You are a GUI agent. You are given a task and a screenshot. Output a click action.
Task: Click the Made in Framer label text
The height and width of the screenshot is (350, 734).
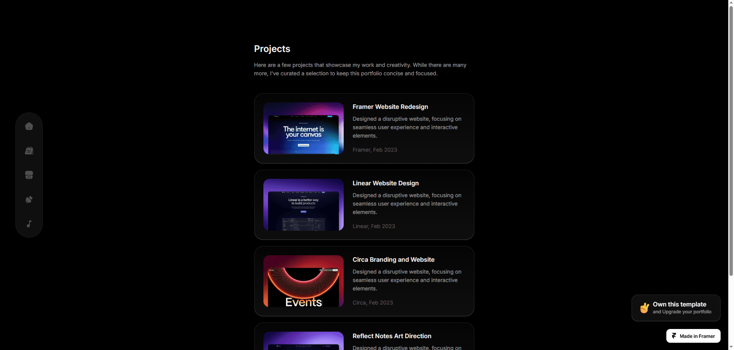697,336
